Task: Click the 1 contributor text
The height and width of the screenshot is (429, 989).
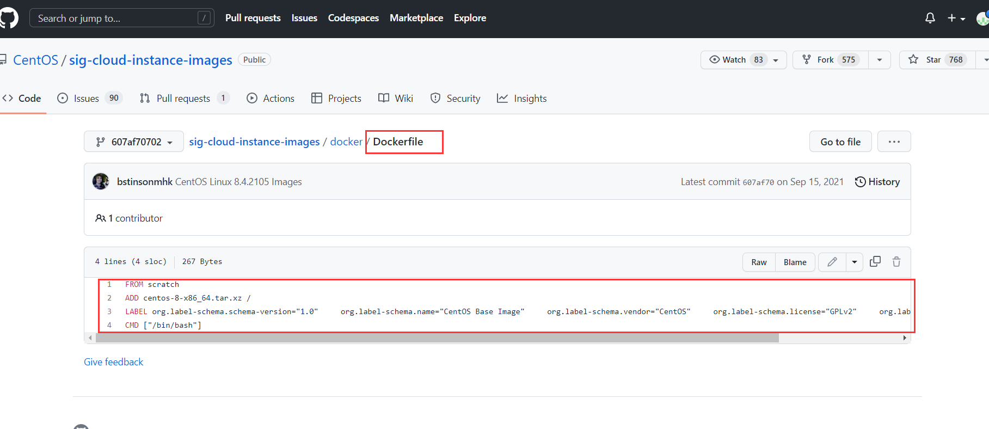Action: 129,218
